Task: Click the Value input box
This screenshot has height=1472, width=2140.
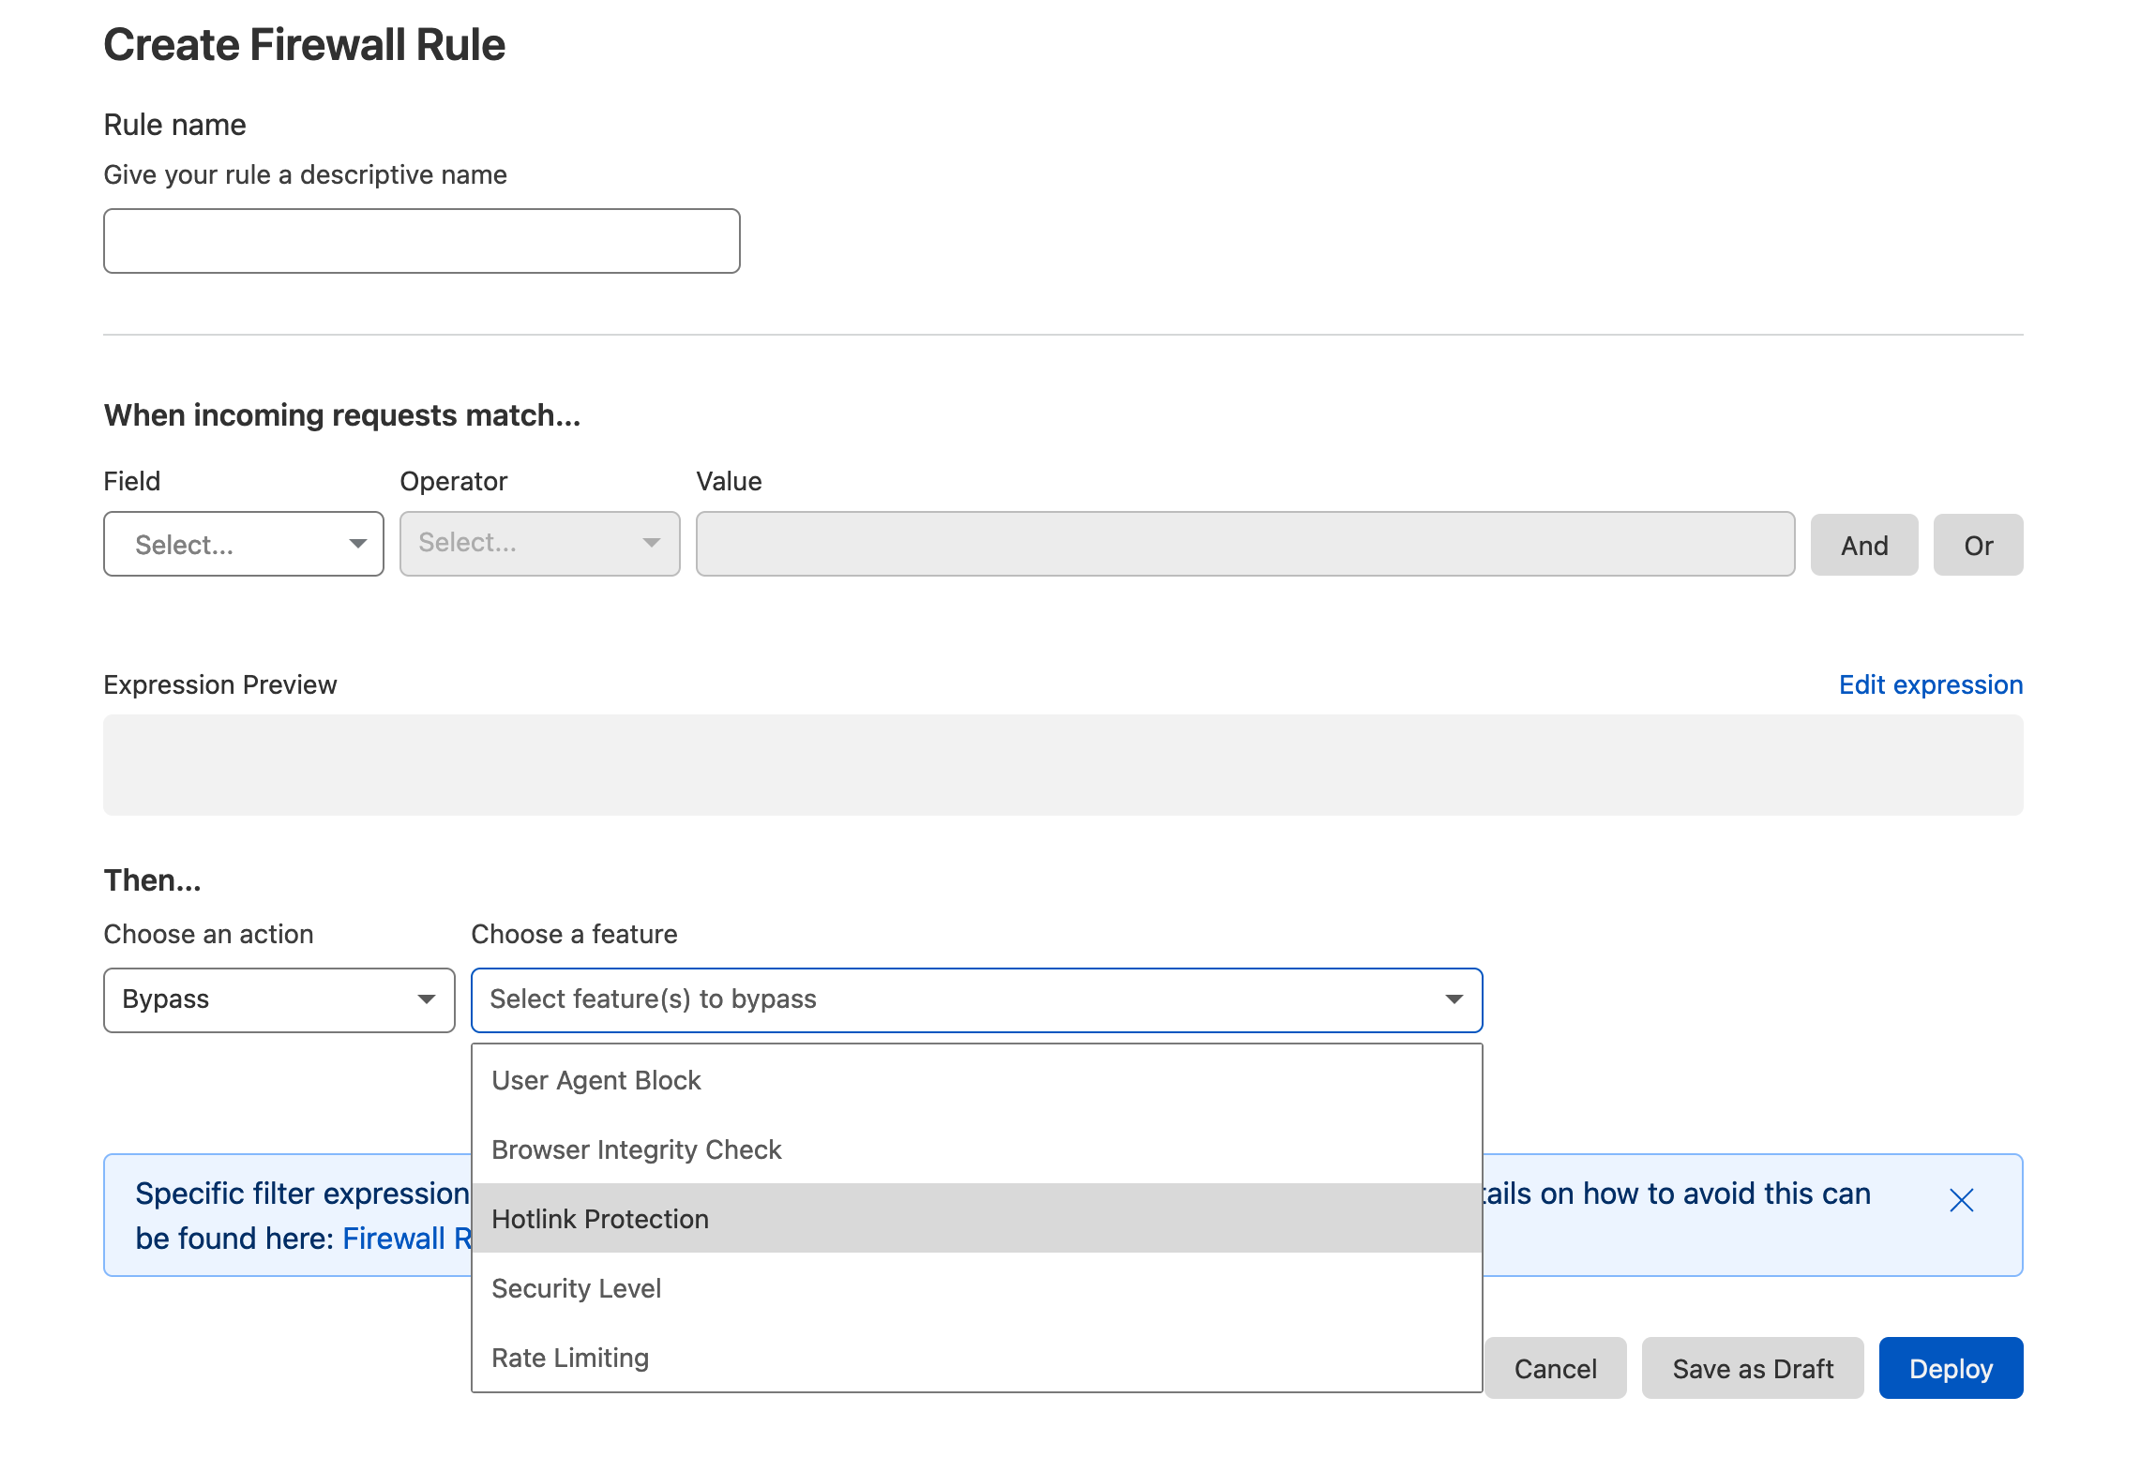Action: [1244, 544]
